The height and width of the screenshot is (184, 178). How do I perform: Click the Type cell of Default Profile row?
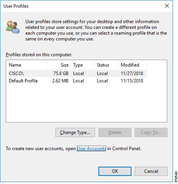pyautogui.click(x=78, y=81)
